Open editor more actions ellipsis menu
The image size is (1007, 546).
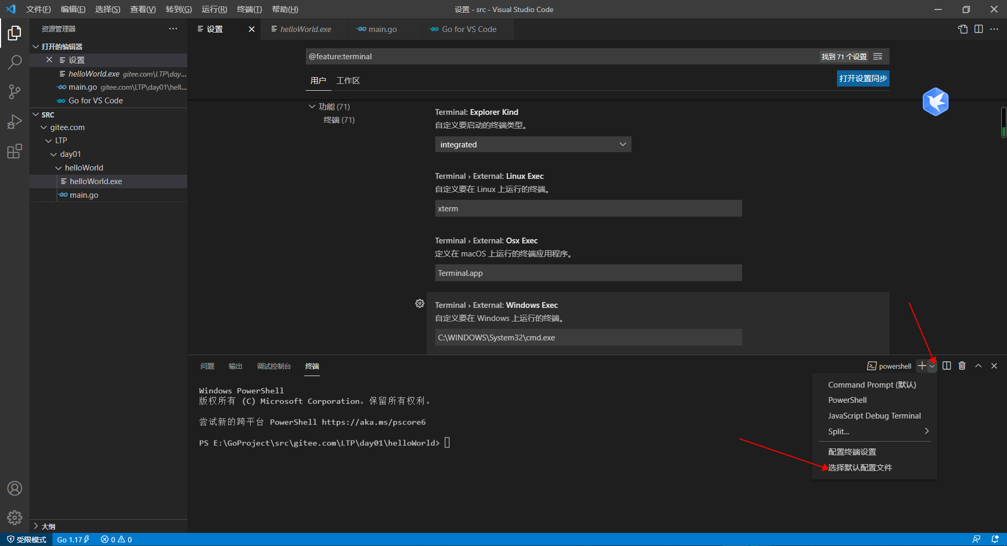click(x=994, y=29)
